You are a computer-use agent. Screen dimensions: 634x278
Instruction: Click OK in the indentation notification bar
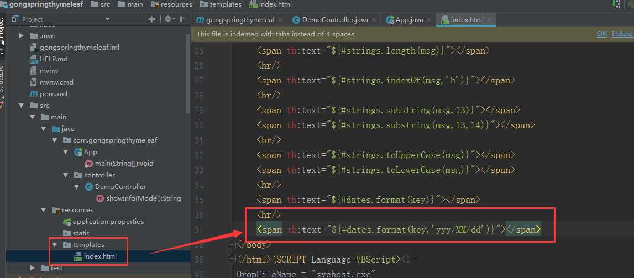click(x=601, y=34)
